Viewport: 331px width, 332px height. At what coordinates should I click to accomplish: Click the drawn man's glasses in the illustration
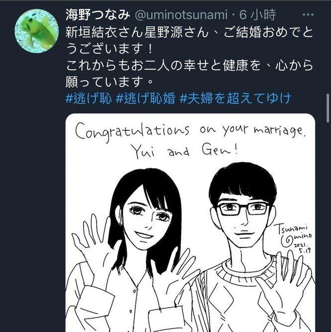tap(243, 209)
